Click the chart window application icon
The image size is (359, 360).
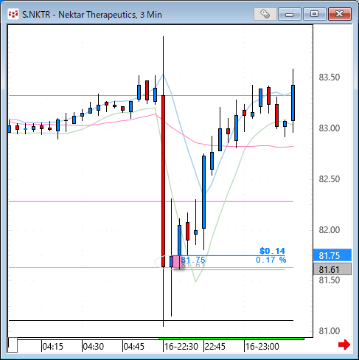pyautogui.click(x=13, y=14)
